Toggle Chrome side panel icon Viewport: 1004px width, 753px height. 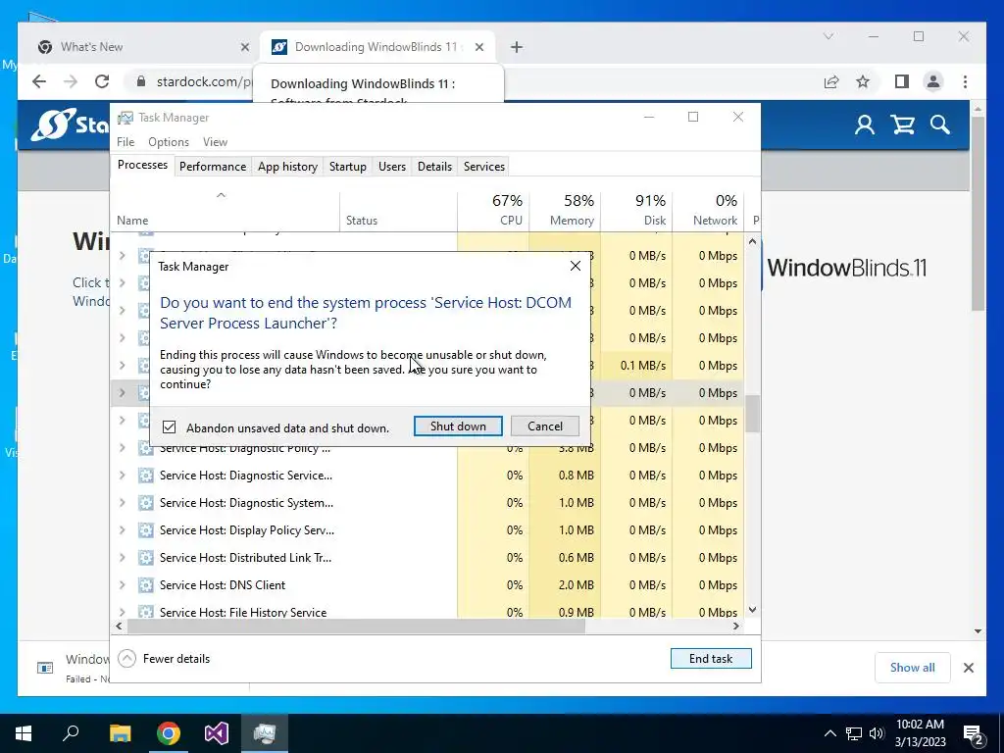902,81
